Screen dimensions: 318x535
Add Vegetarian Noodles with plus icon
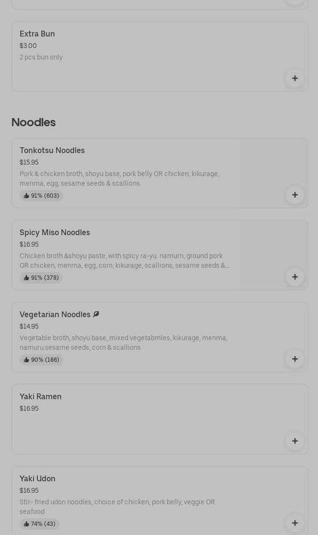(295, 359)
